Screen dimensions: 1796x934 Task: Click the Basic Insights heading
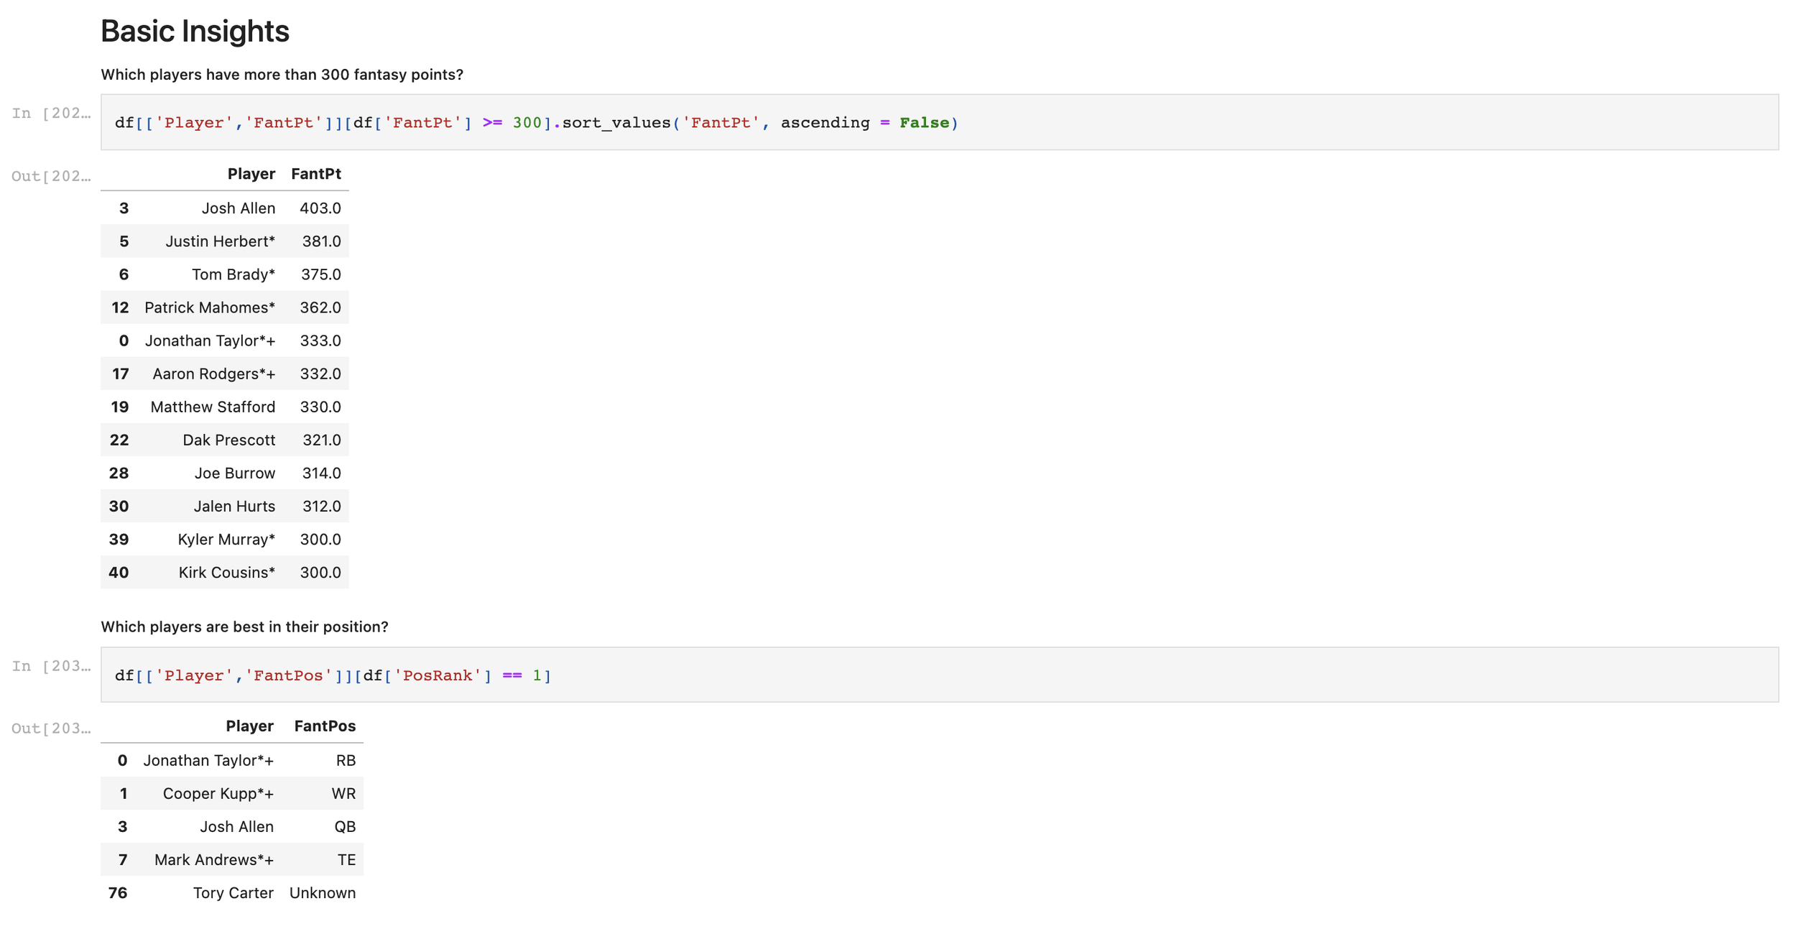195,31
